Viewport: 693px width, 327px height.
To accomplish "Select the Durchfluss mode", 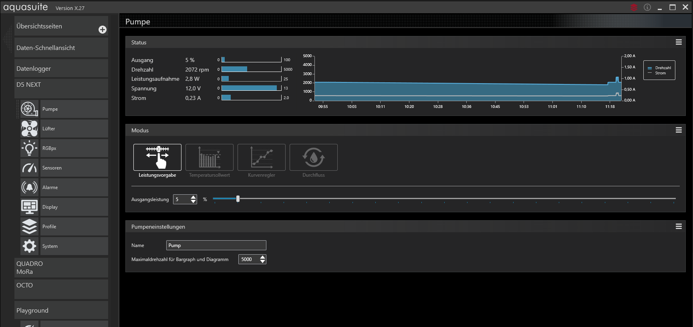I will coord(313,158).
